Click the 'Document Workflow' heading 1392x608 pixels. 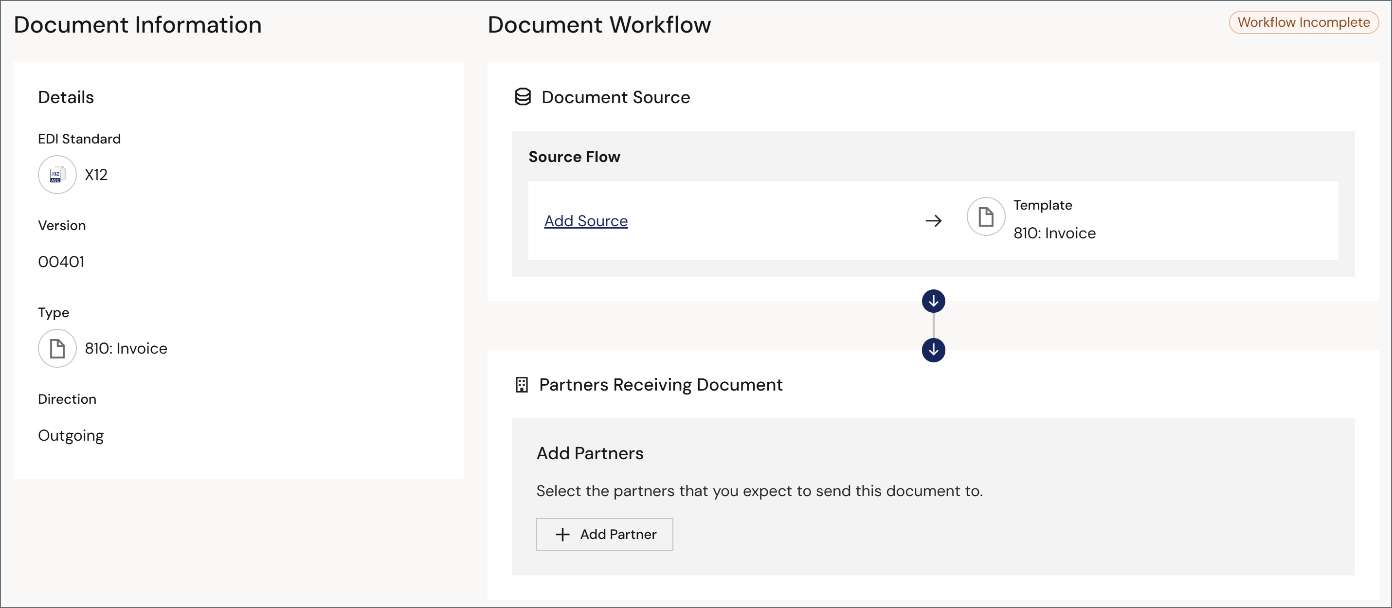point(599,25)
